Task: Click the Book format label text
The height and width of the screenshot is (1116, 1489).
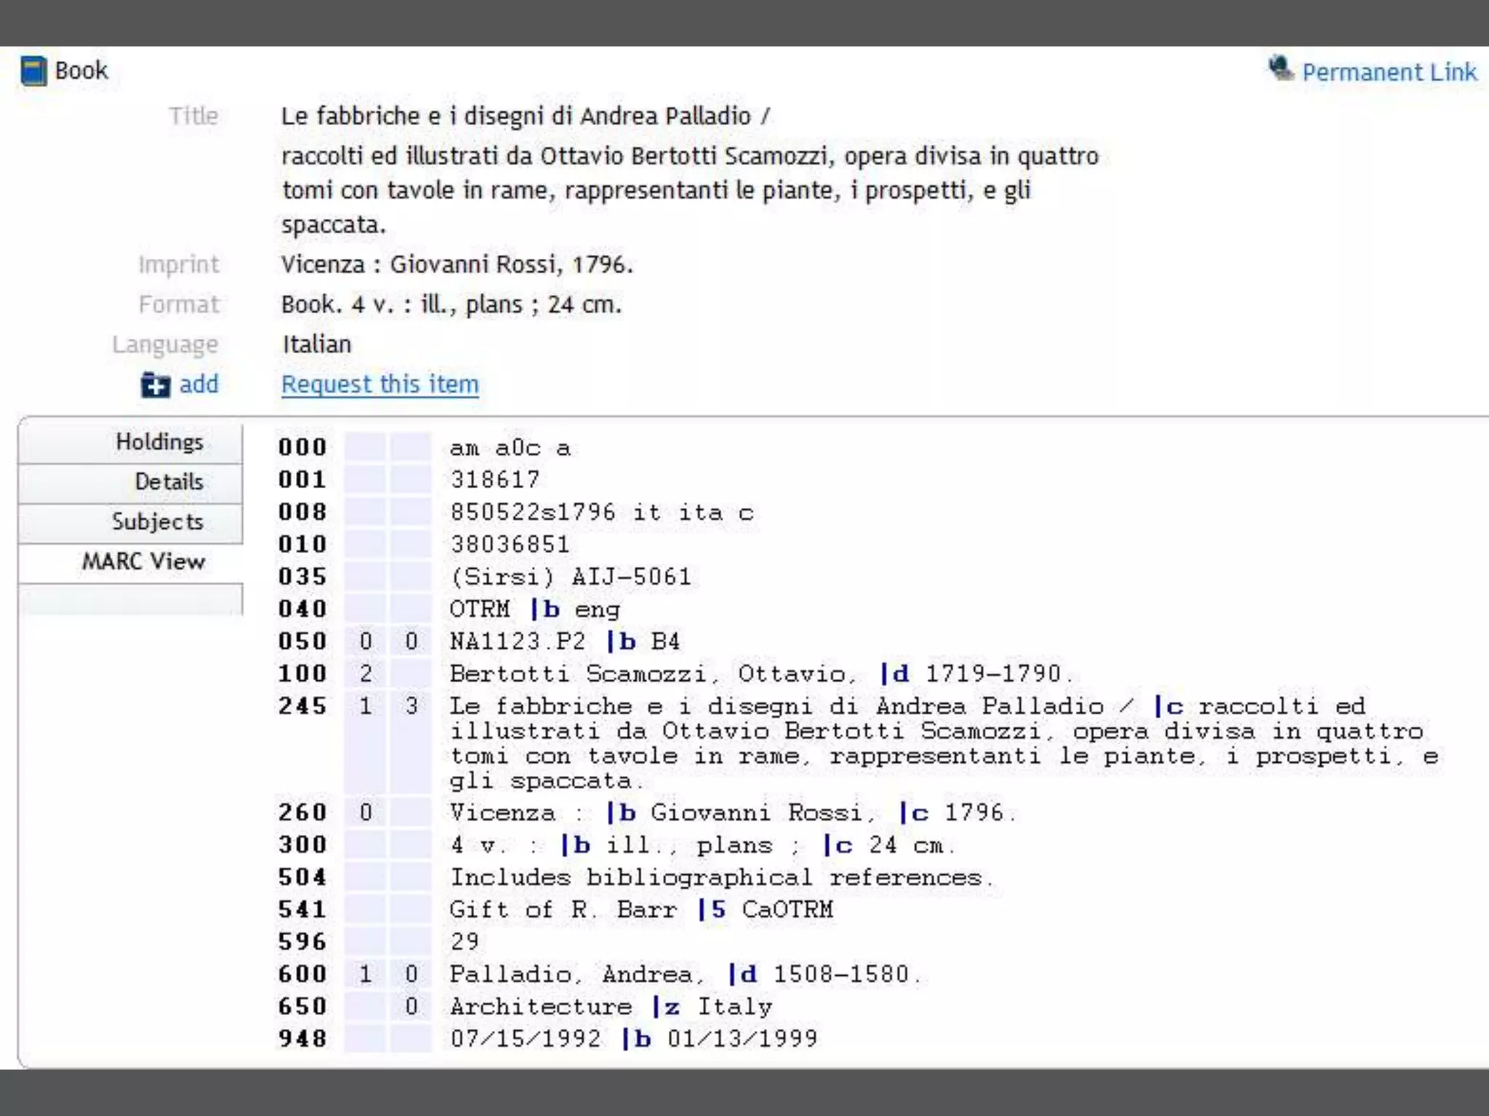Action: tap(81, 70)
